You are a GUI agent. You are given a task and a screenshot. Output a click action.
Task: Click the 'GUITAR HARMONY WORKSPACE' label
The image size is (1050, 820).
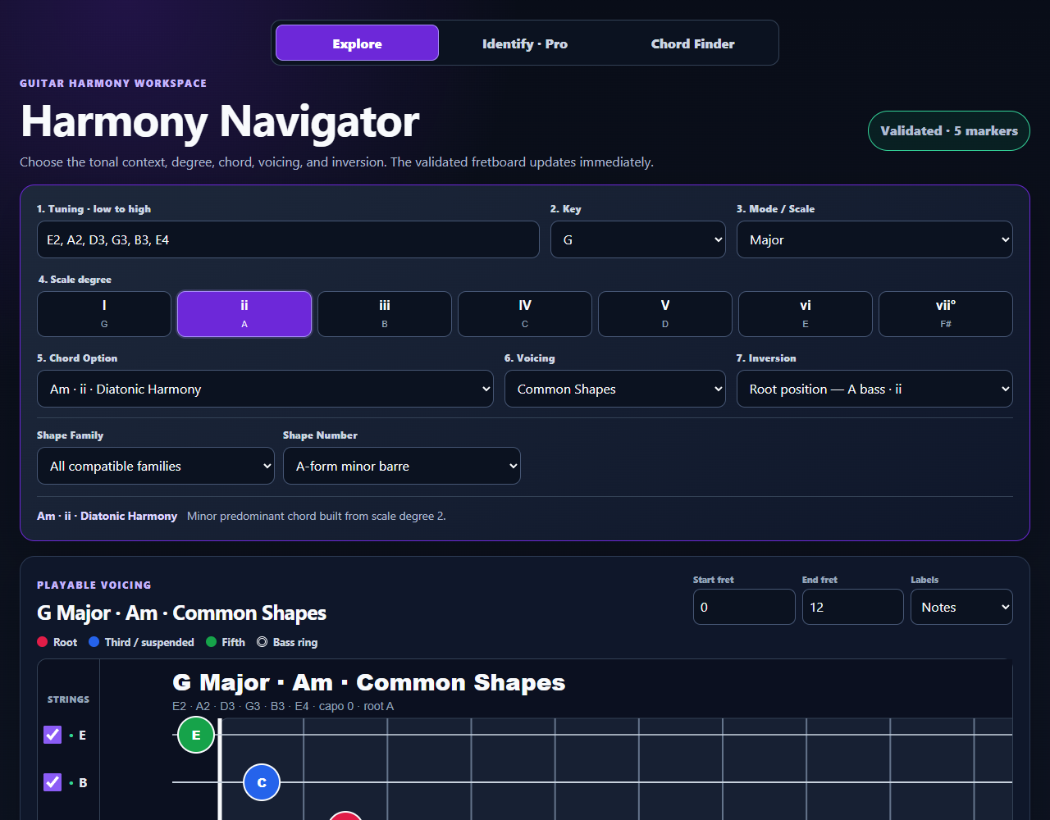click(x=113, y=83)
